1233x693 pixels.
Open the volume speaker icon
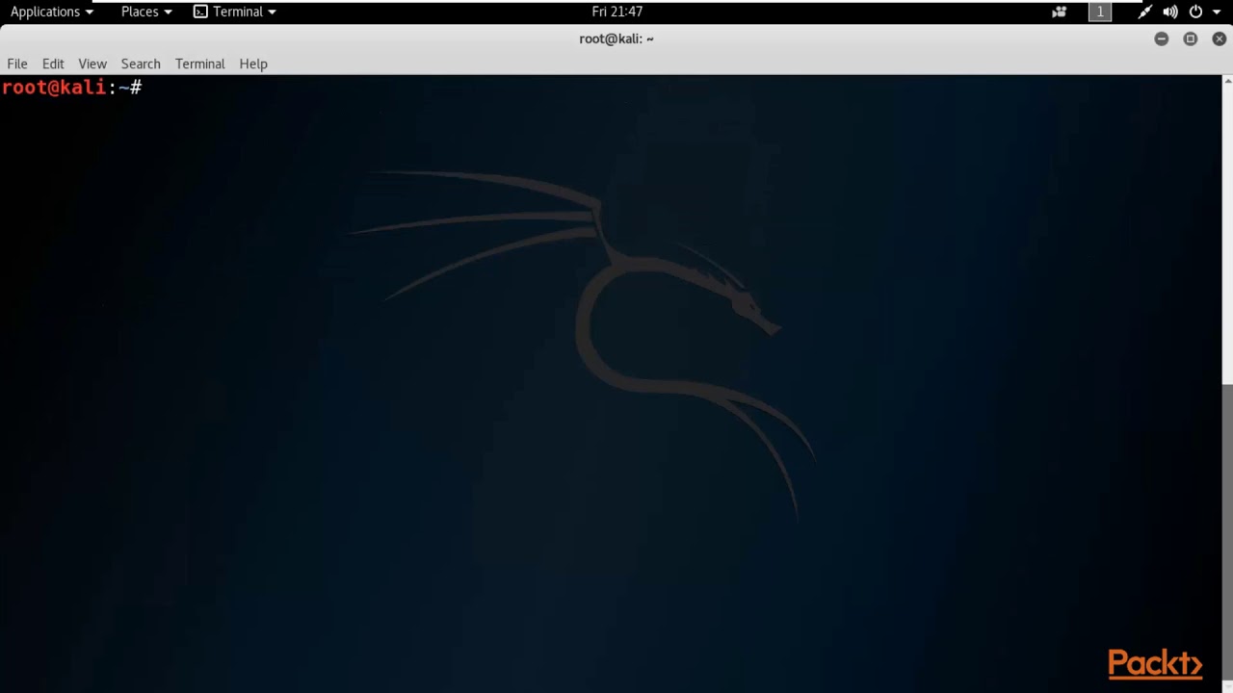click(1170, 12)
